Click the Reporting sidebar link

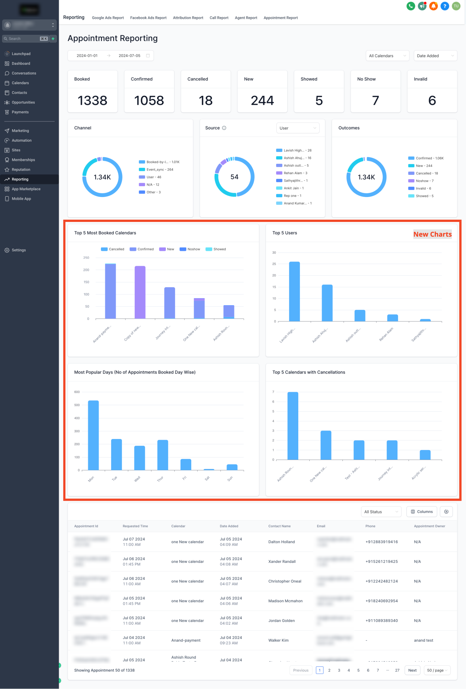pos(29,179)
